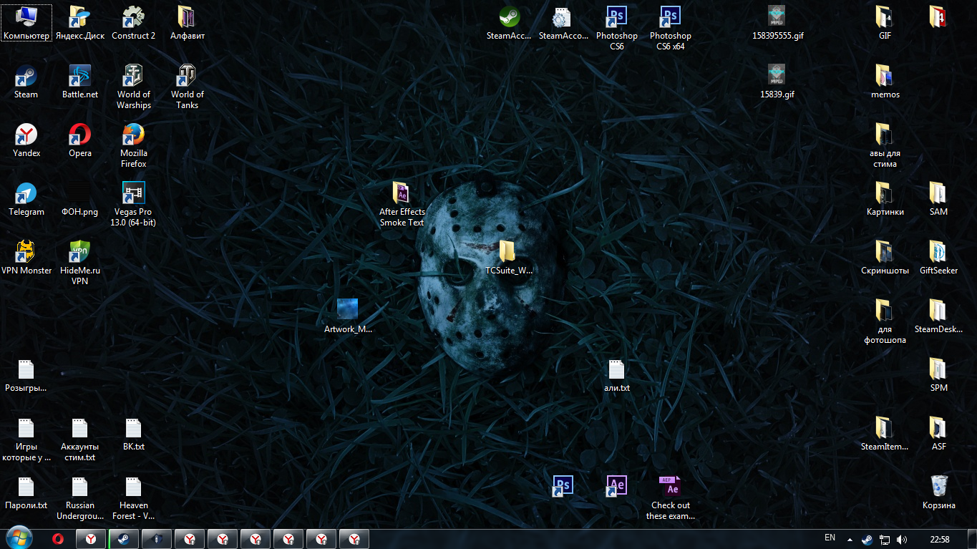Select the World of Warships shortcut

click(x=134, y=87)
